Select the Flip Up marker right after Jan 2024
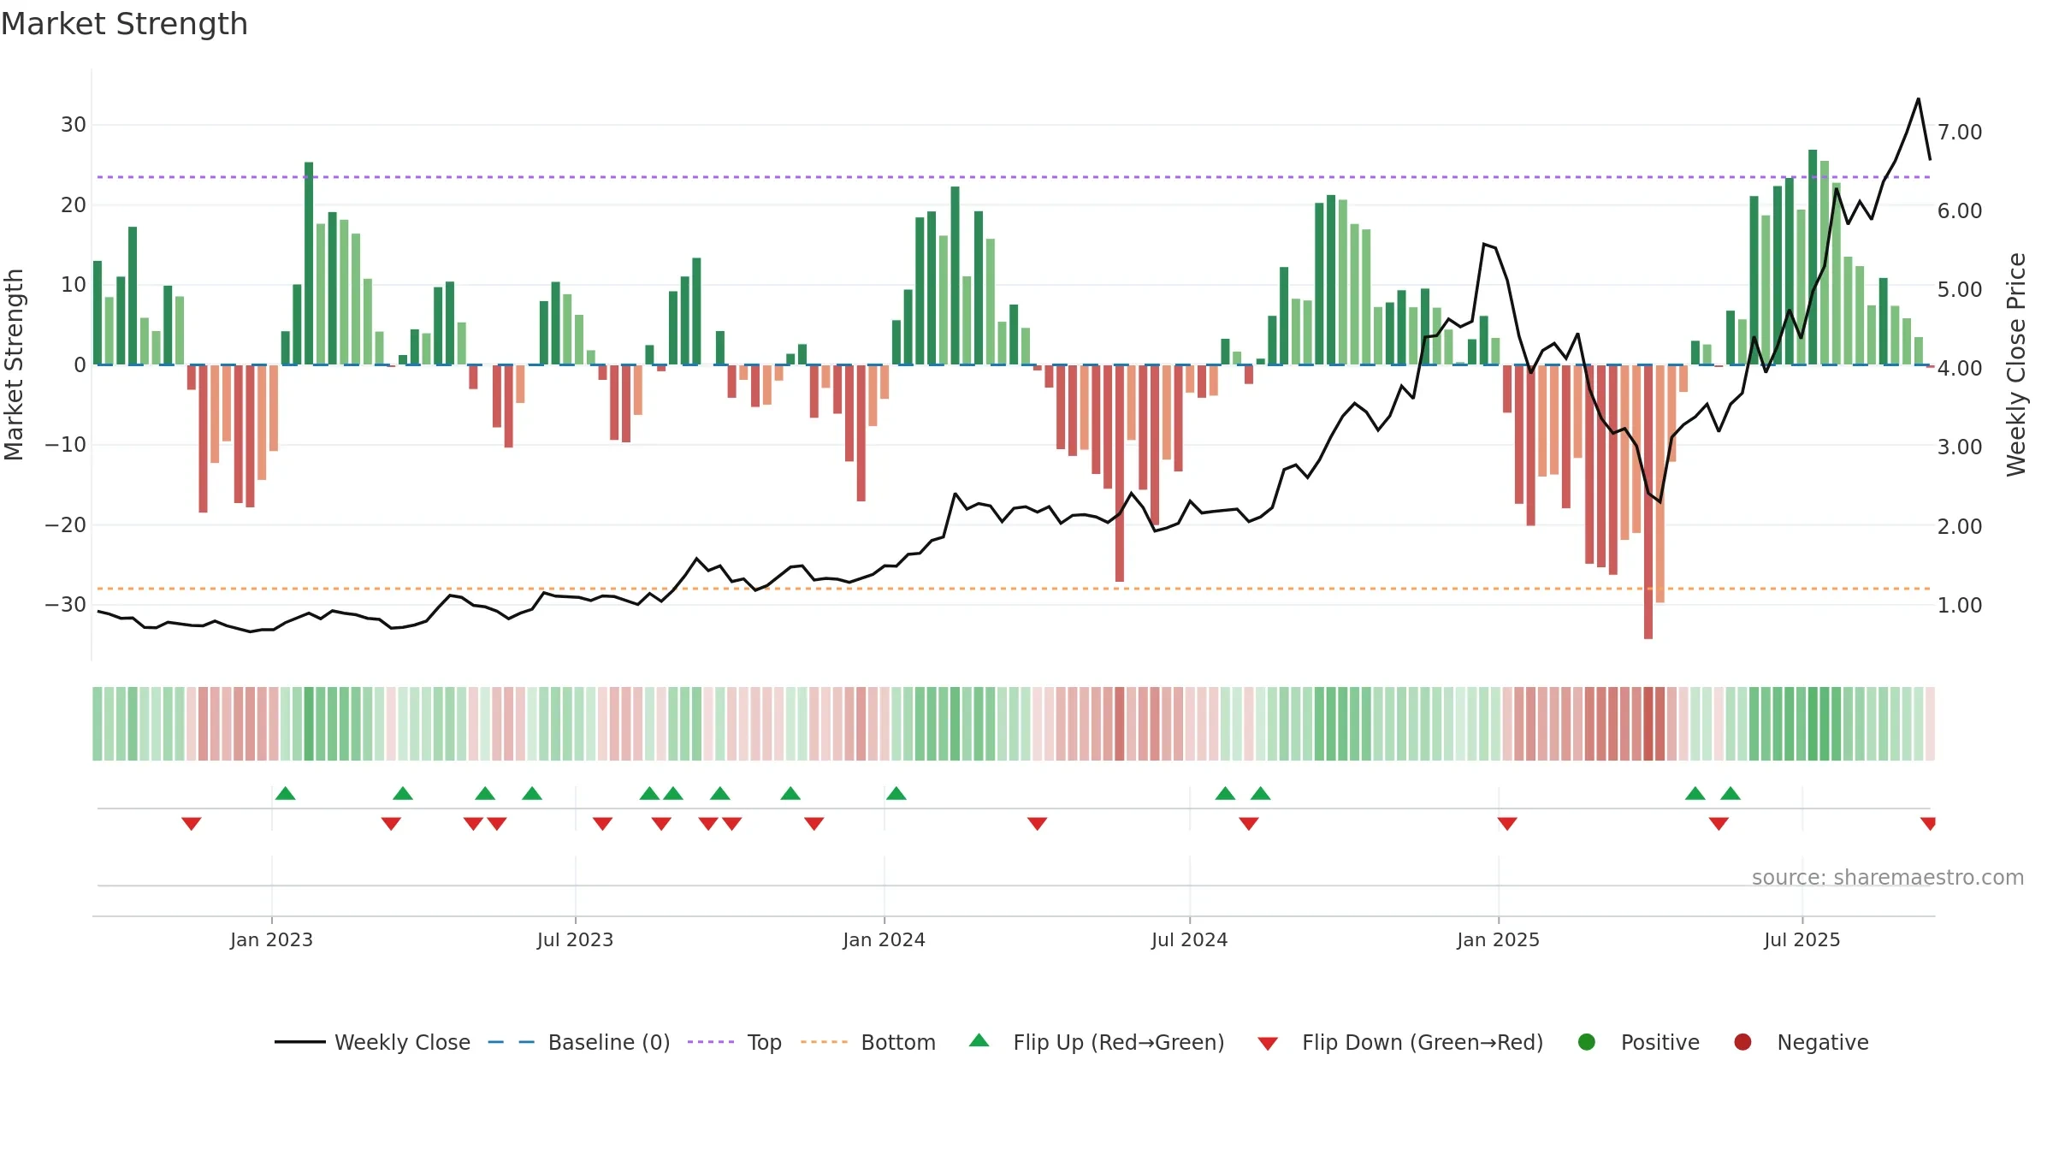 coord(896,793)
